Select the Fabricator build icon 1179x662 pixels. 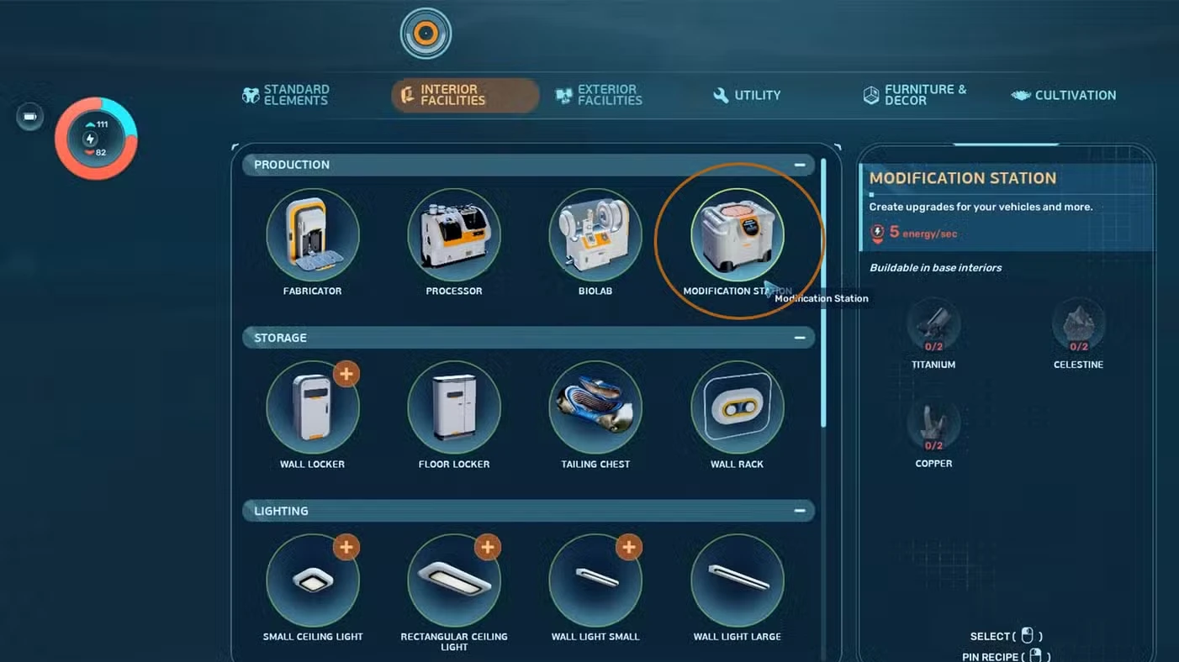(313, 234)
